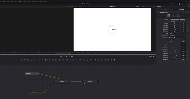The image size is (190, 99).
Task: Open the Combine Events dropdown
Action: pos(177,36)
